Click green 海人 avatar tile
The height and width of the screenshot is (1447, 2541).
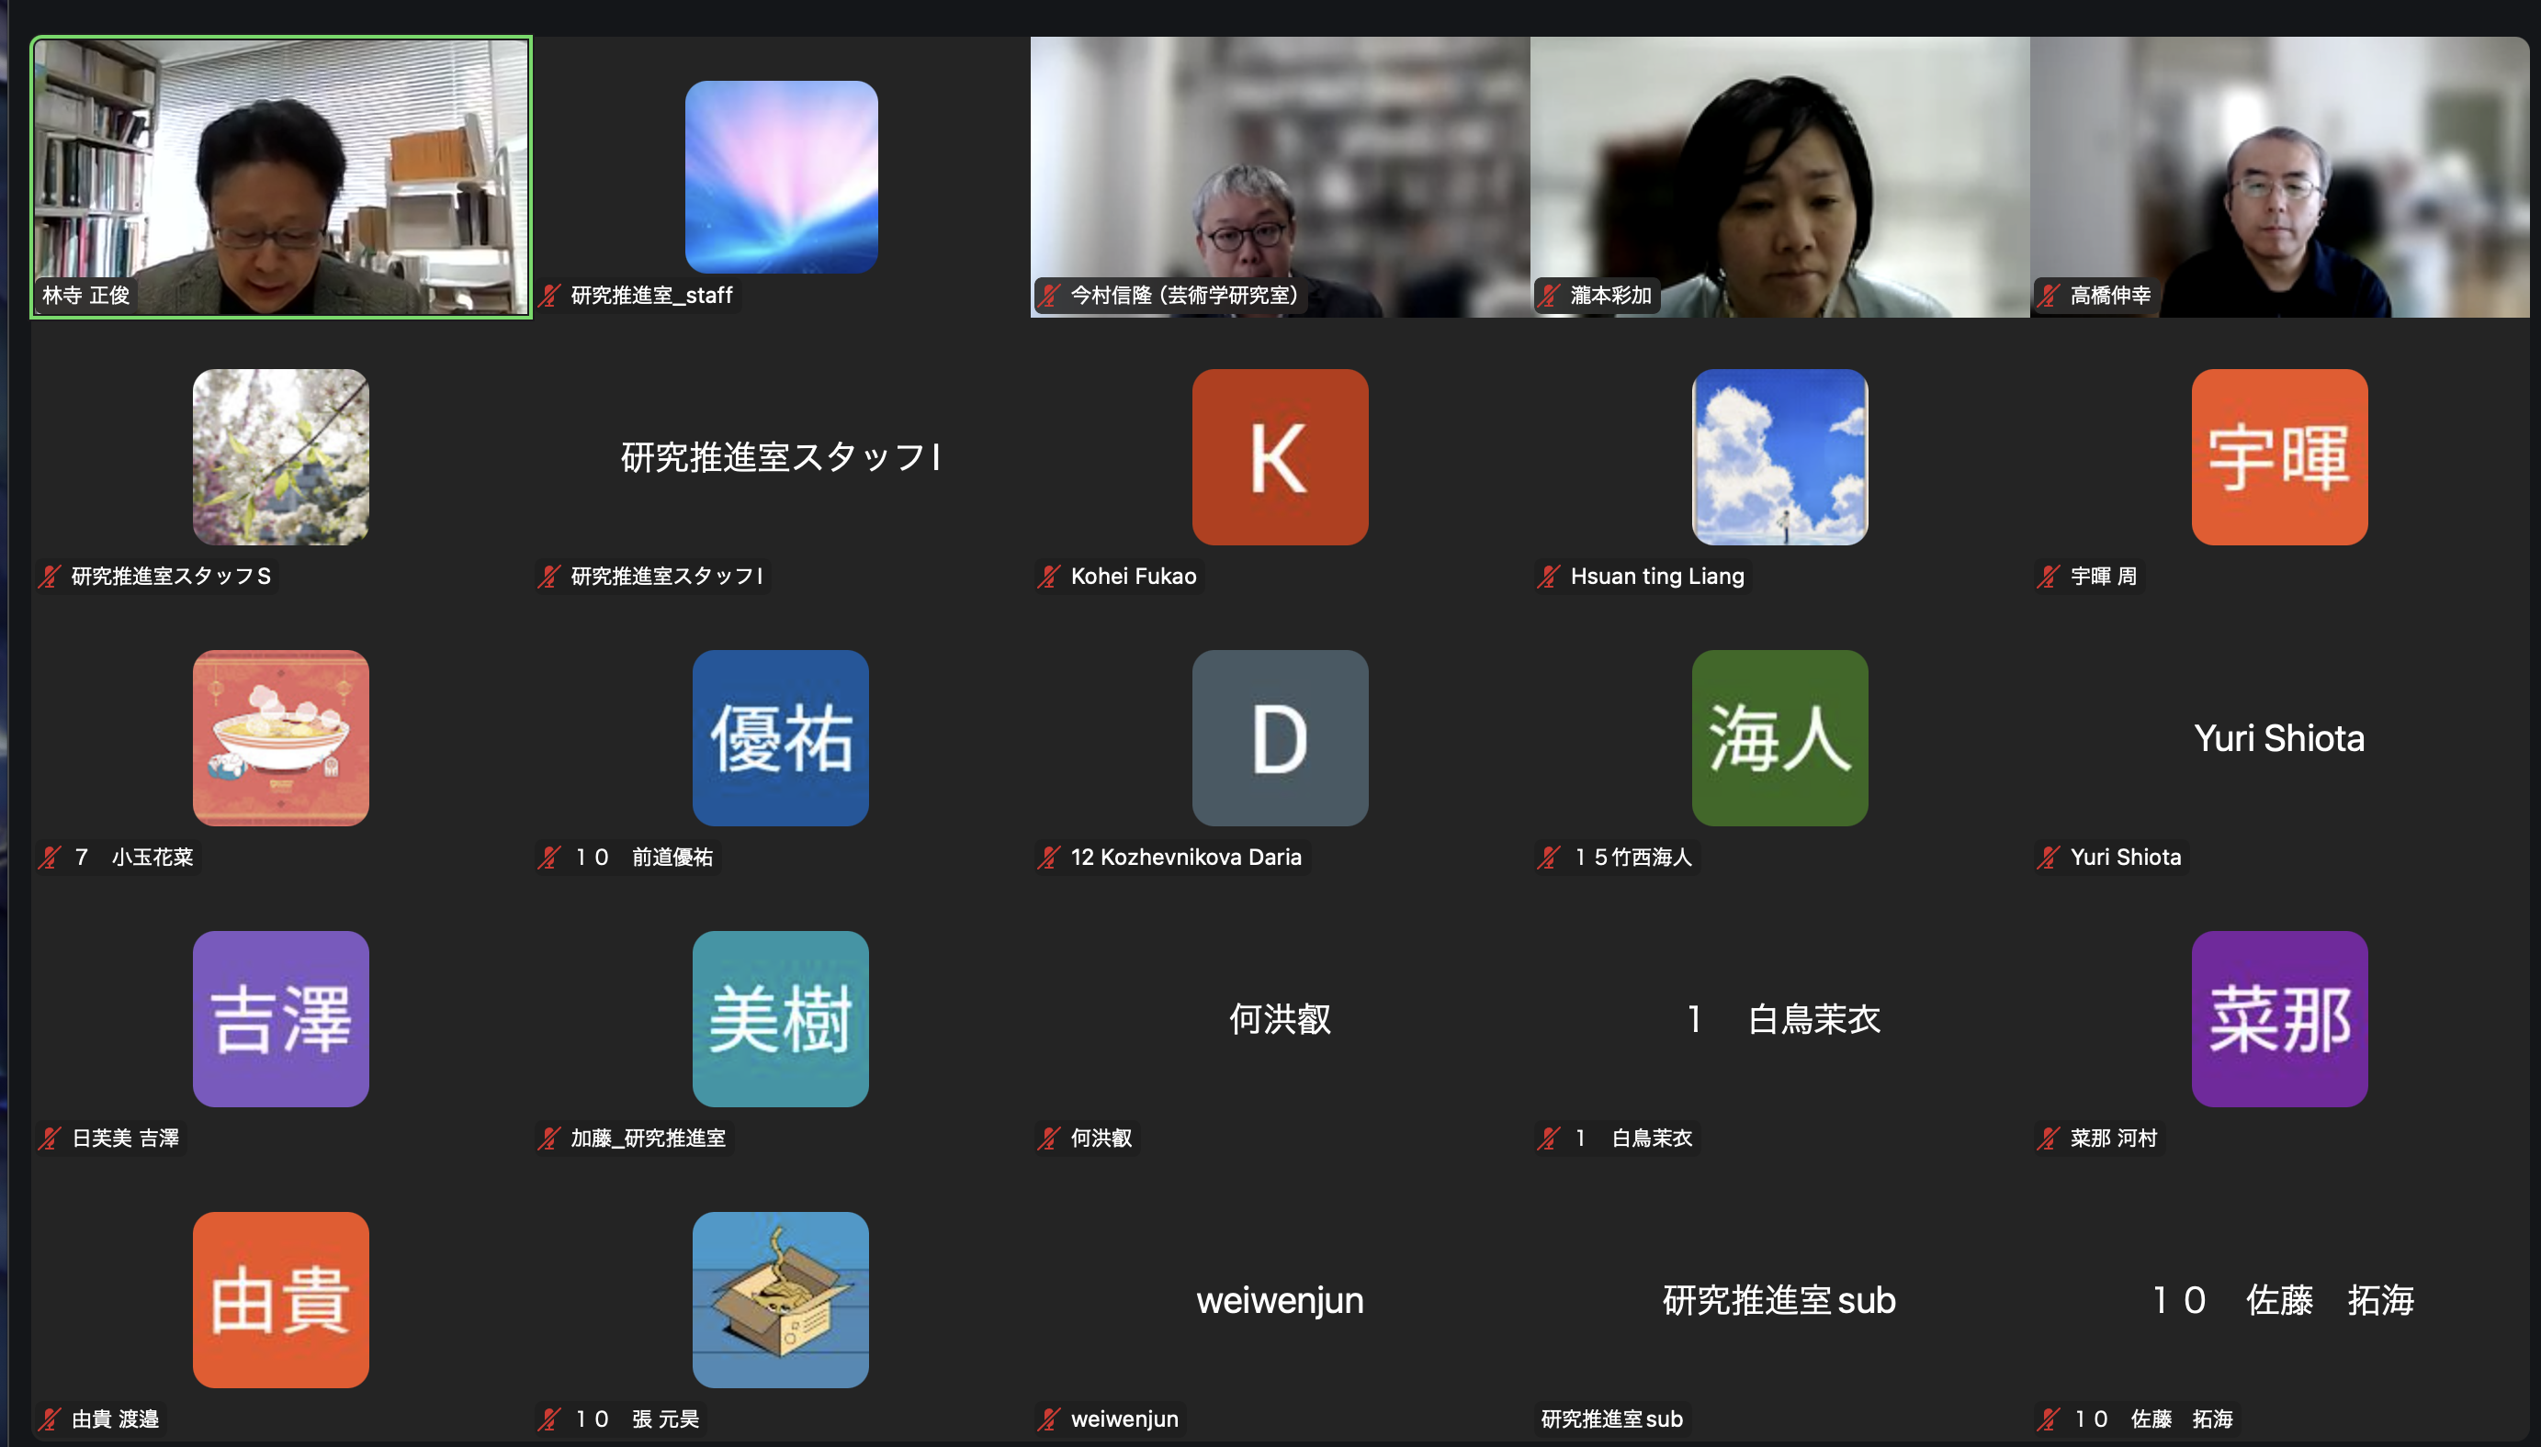pyautogui.click(x=1779, y=738)
